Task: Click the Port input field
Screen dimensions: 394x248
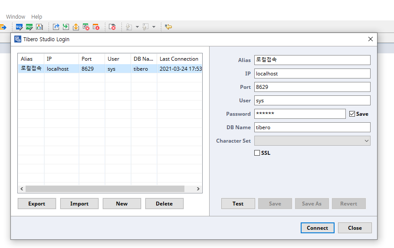Action: (x=312, y=87)
